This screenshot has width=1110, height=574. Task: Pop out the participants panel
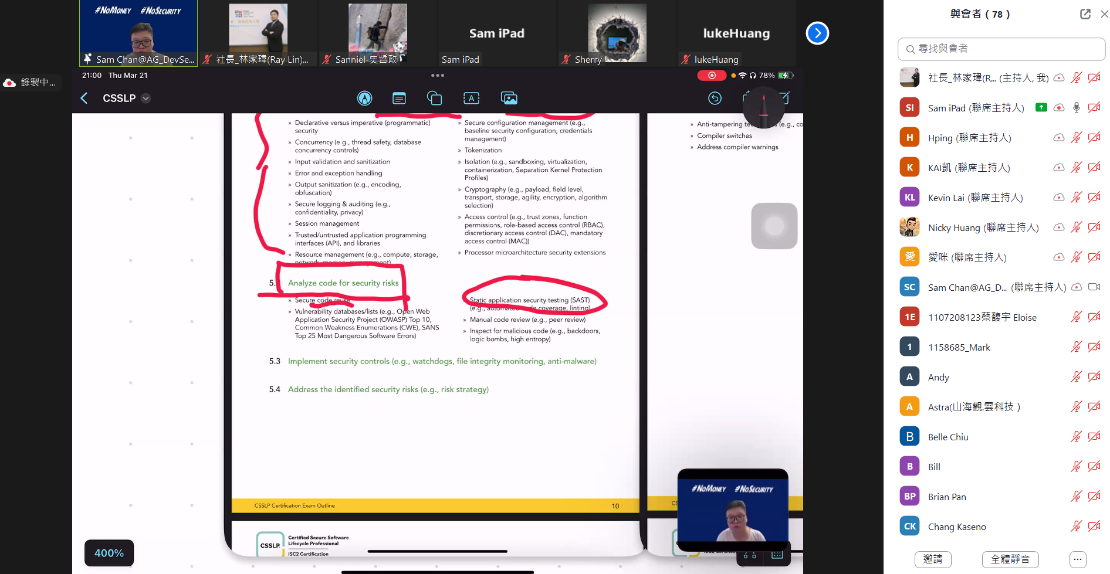click(1085, 14)
